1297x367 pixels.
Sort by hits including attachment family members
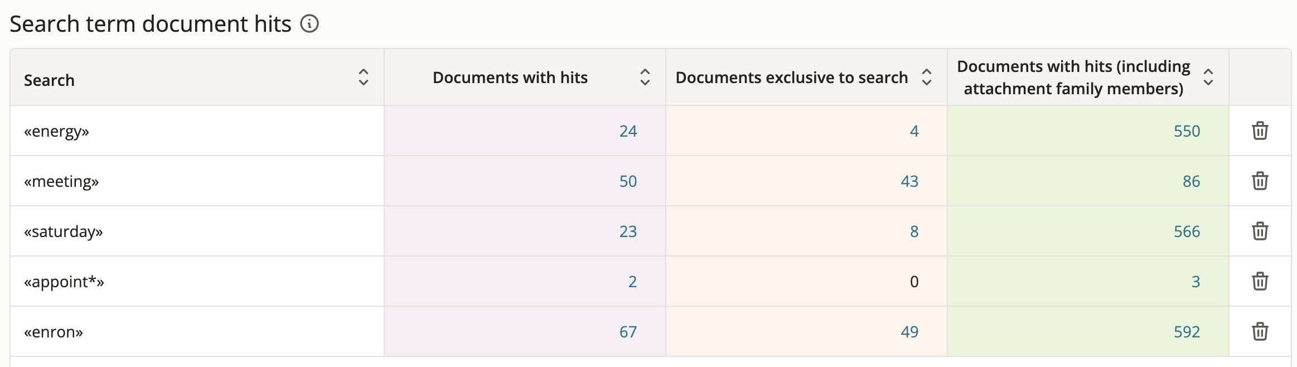1208,78
